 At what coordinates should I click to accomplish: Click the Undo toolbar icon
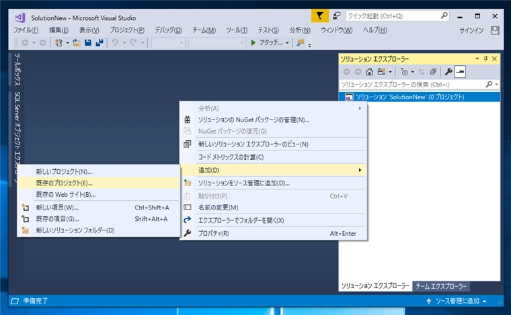115,42
